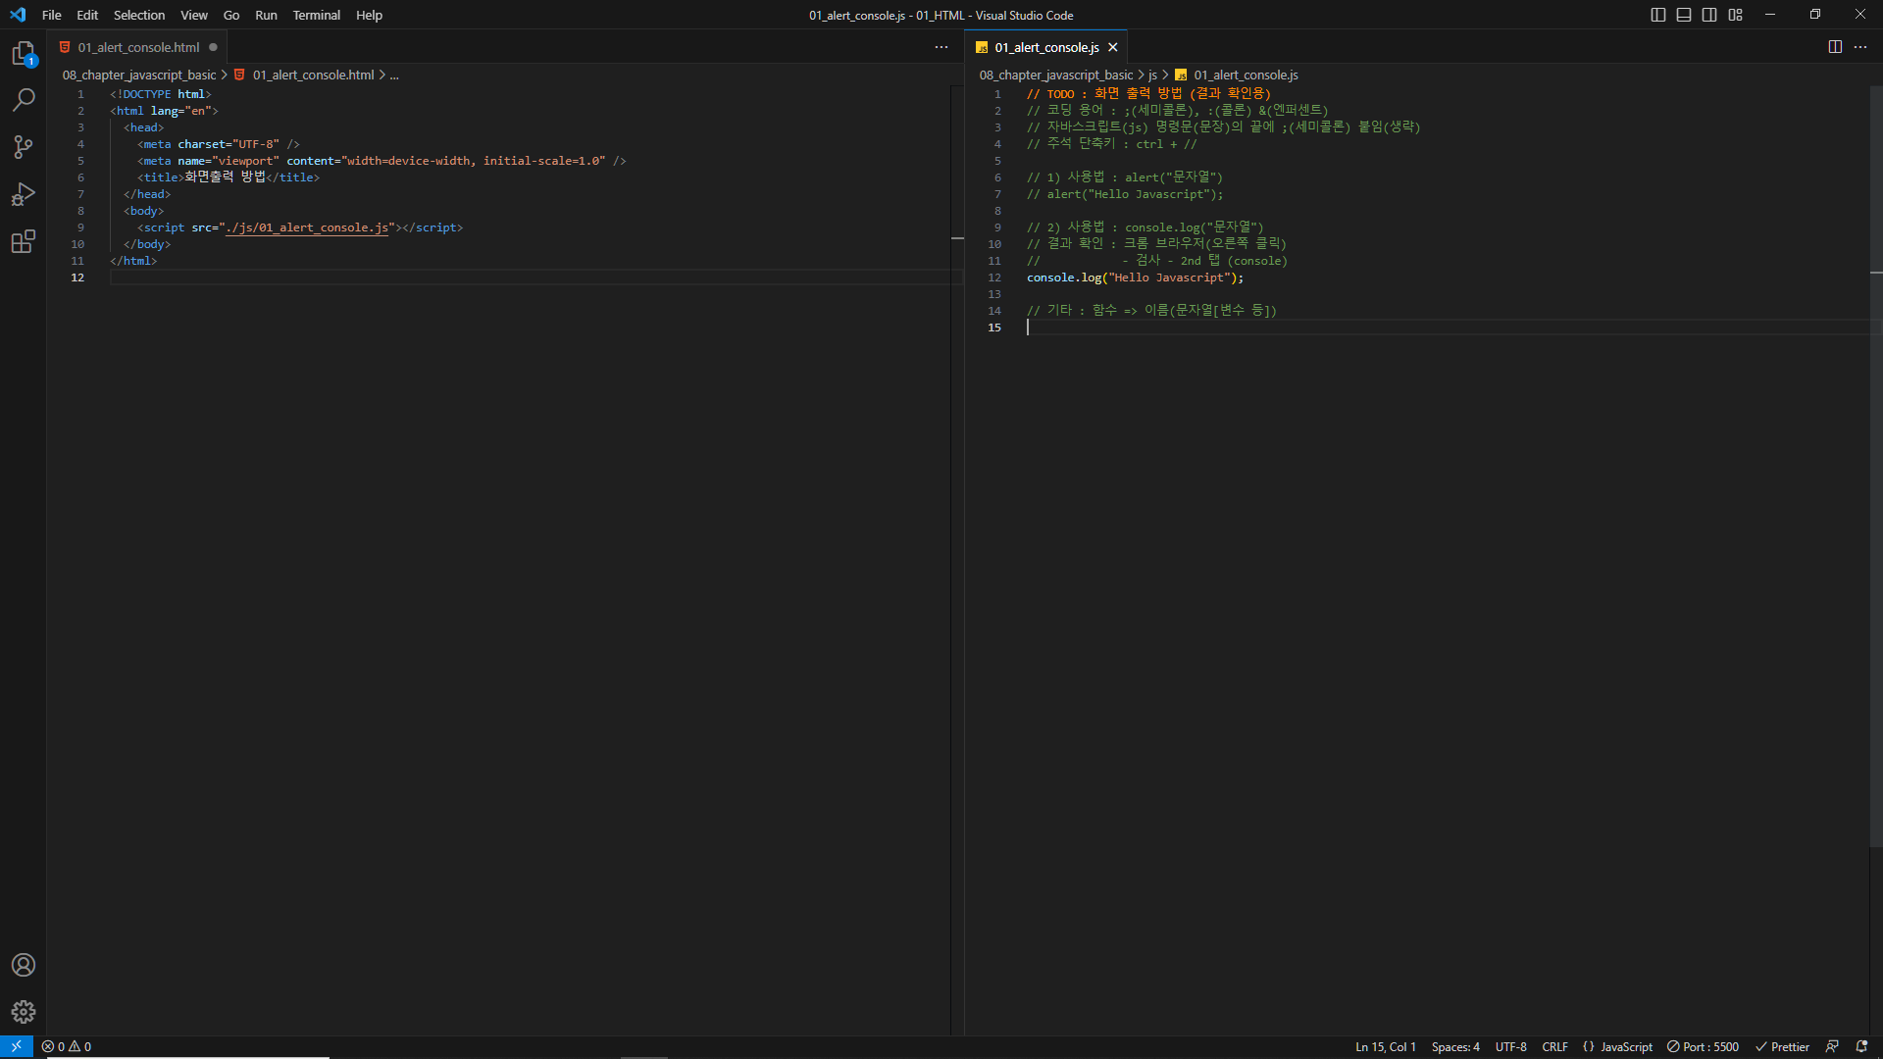Open the Terminal menu
Viewport: 1883px width, 1059px height.
point(316,15)
